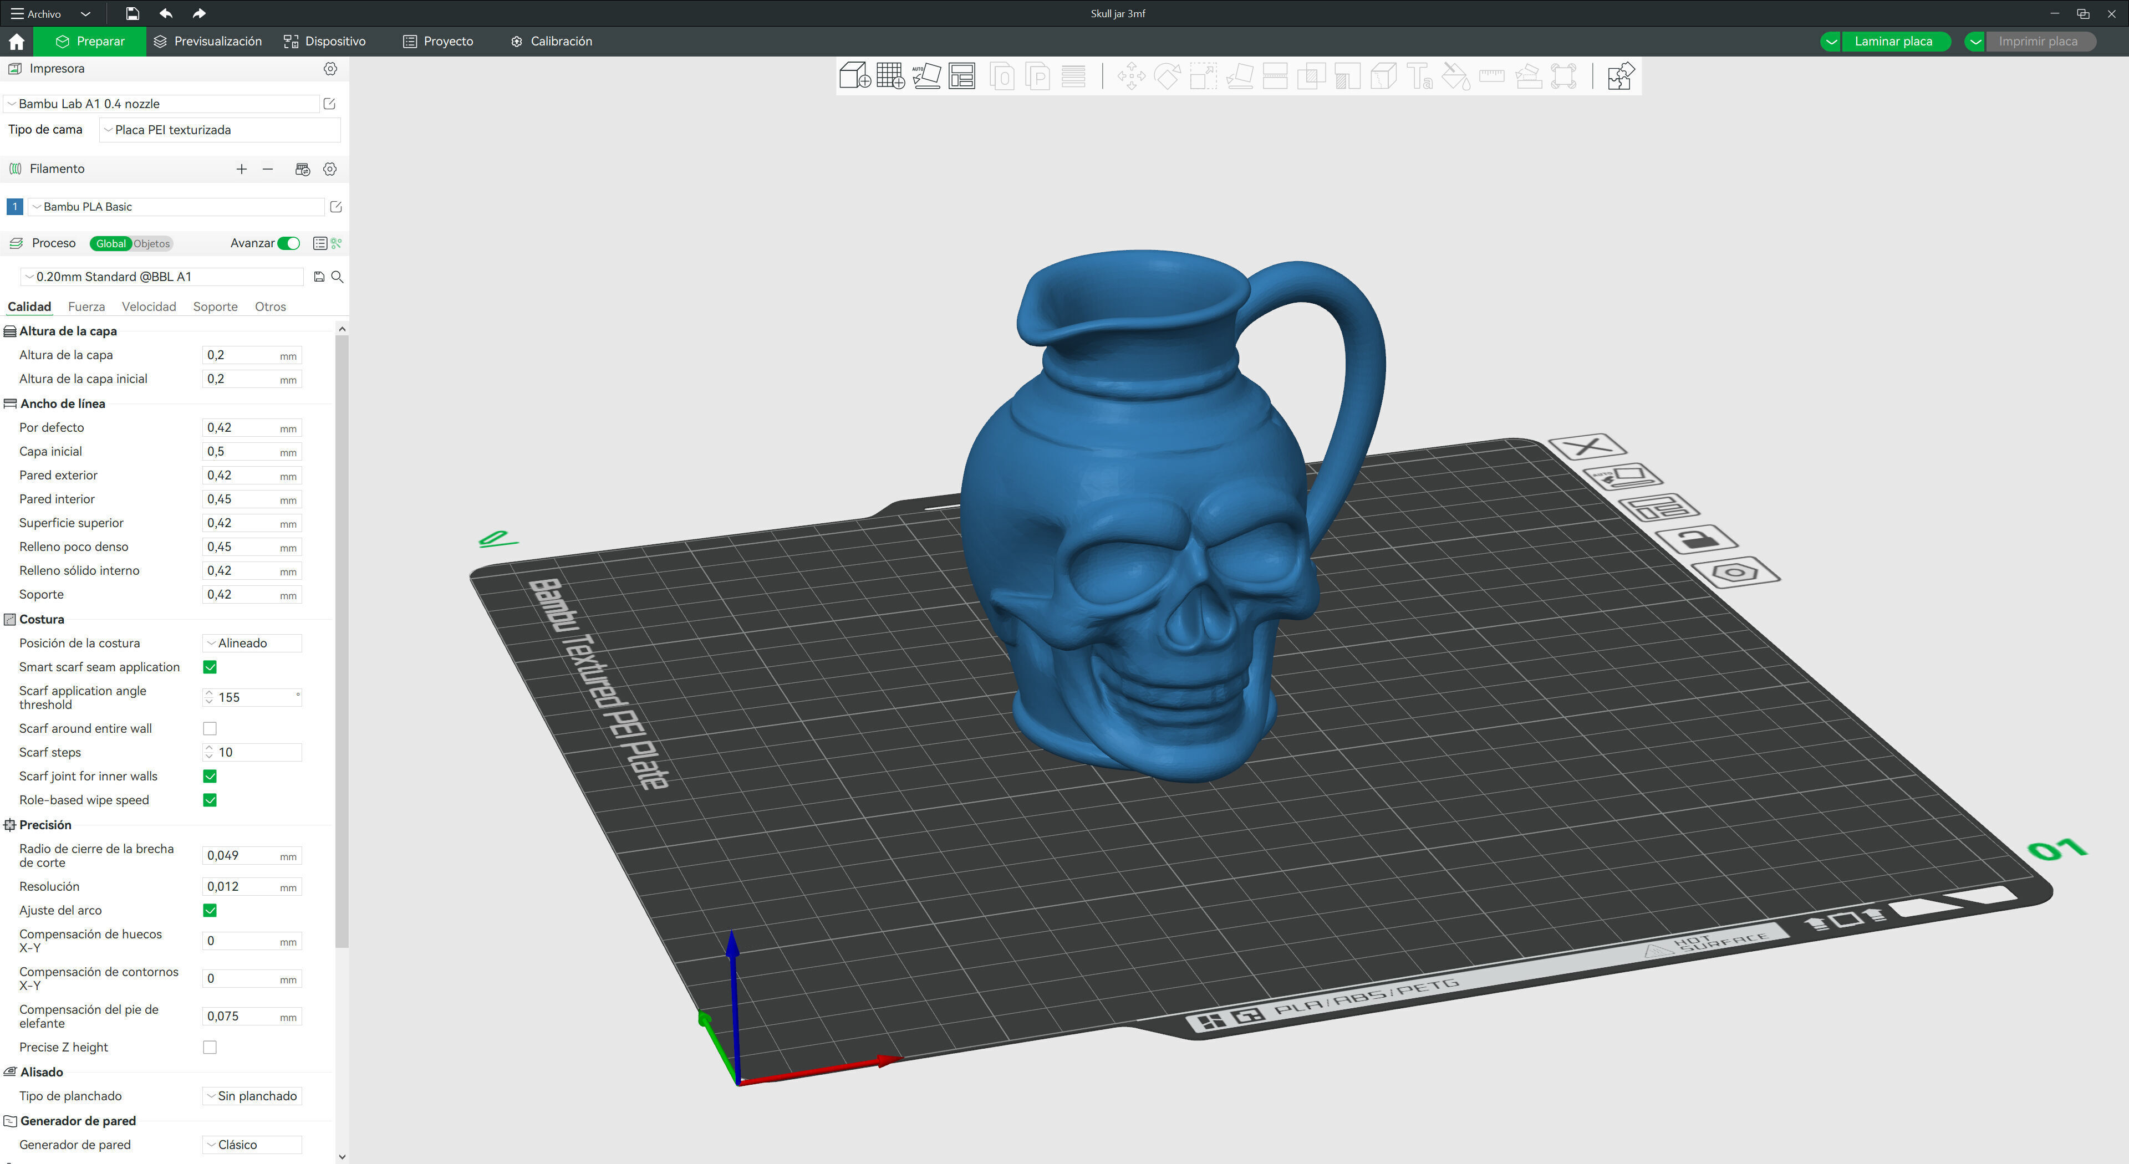Open Posición de la costura dropdown
Viewport: 2129px width, 1164px height.
(x=252, y=643)
